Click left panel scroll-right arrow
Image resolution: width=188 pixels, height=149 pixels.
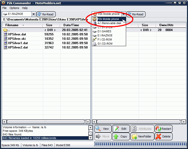click(88, 122)
